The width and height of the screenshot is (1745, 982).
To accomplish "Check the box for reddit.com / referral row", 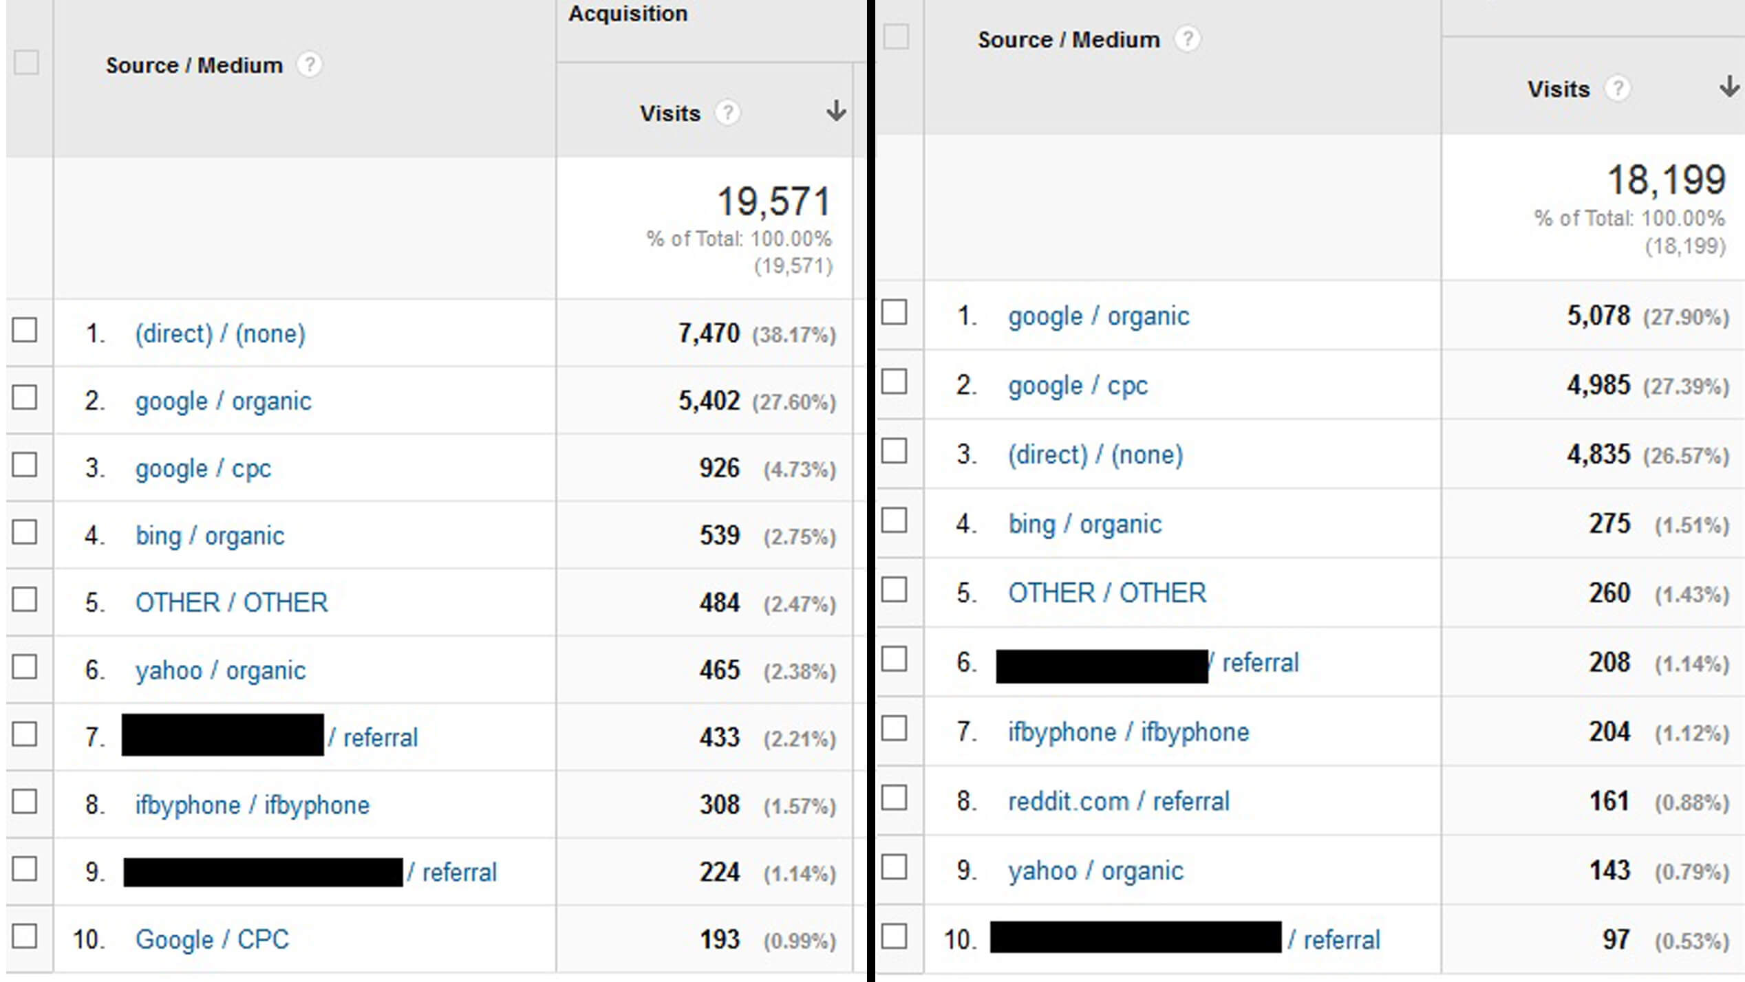I will click(895, 798).
